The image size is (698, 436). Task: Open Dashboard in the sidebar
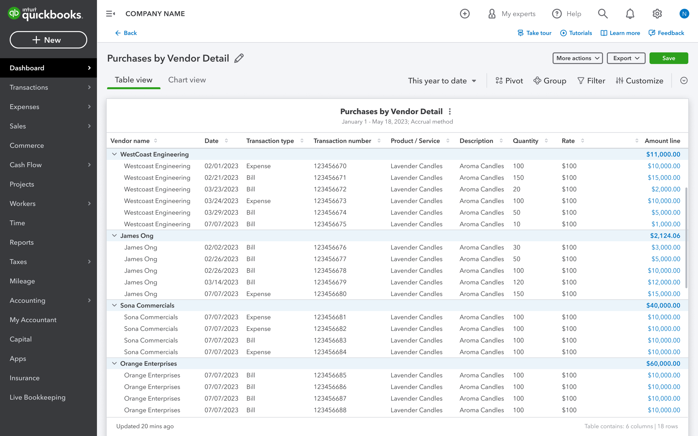click(x=49, y=68)
